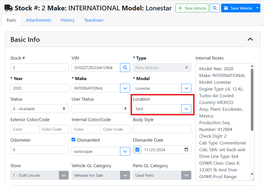Click the VIN lookup search icon
This screenshot has height=186, width=264.
pyautogui.click(x=125, y=68)
